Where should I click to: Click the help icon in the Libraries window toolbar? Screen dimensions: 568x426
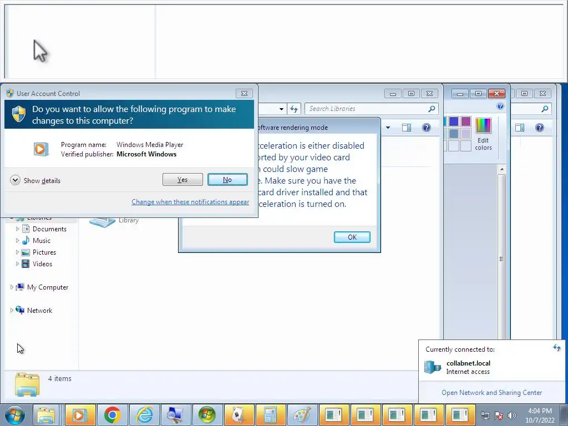click(427, 128)
